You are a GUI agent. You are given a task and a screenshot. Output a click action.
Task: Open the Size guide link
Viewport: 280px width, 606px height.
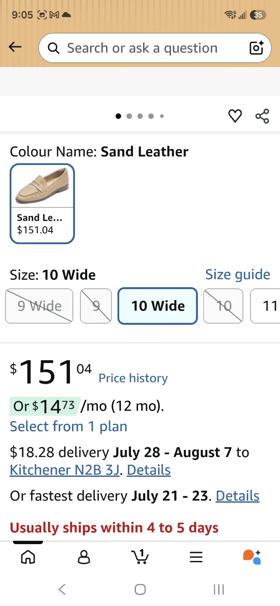(238, 274)
